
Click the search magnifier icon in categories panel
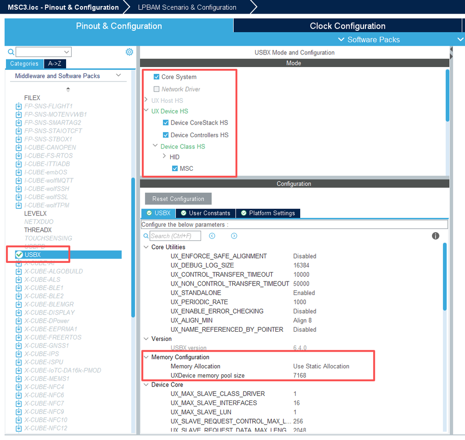11,52
